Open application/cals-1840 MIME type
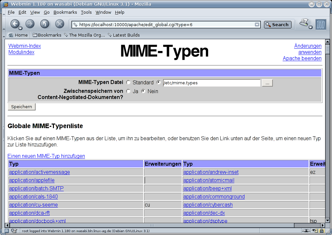This screenshot has height=235, width=332. tap(33, 197)
